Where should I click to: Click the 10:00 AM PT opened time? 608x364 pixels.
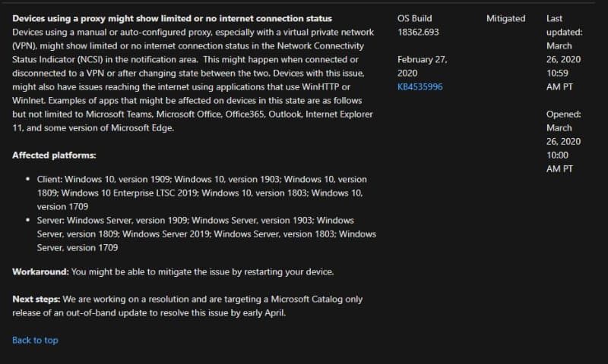(x=562, y=162)
